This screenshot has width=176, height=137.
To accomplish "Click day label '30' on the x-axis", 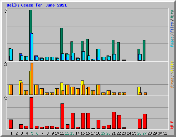I will 160,133.
